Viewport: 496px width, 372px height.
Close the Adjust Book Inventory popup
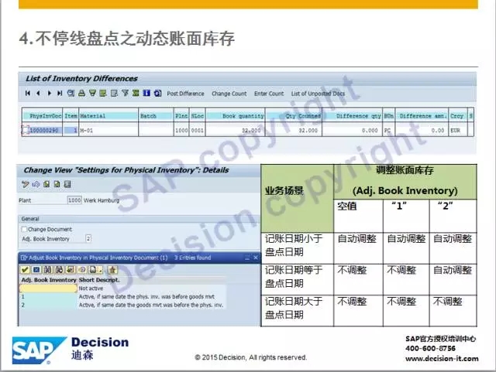pos(257,256)
